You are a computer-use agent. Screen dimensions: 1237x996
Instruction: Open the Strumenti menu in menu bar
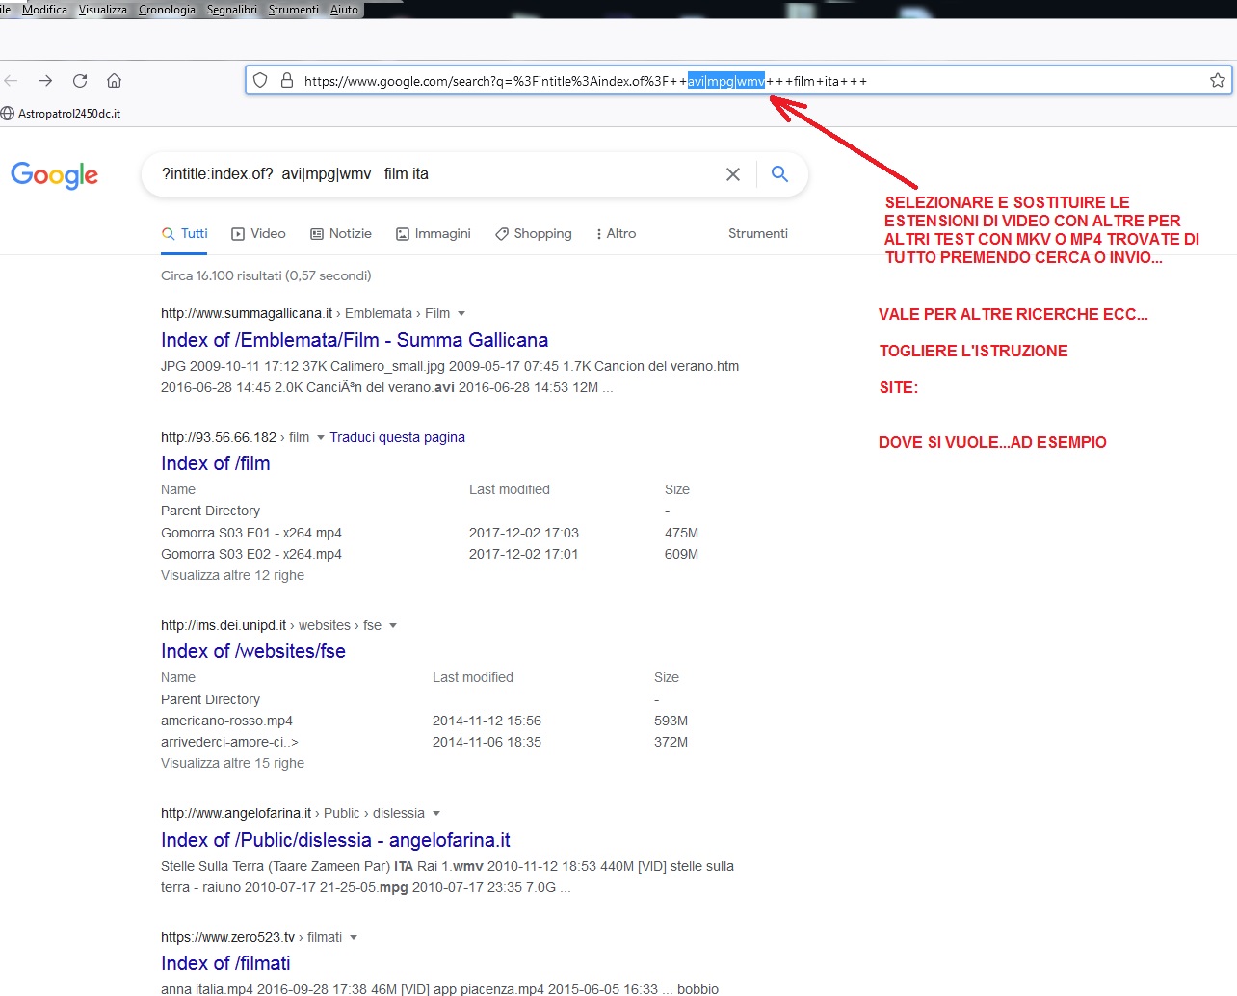[293, 10]
